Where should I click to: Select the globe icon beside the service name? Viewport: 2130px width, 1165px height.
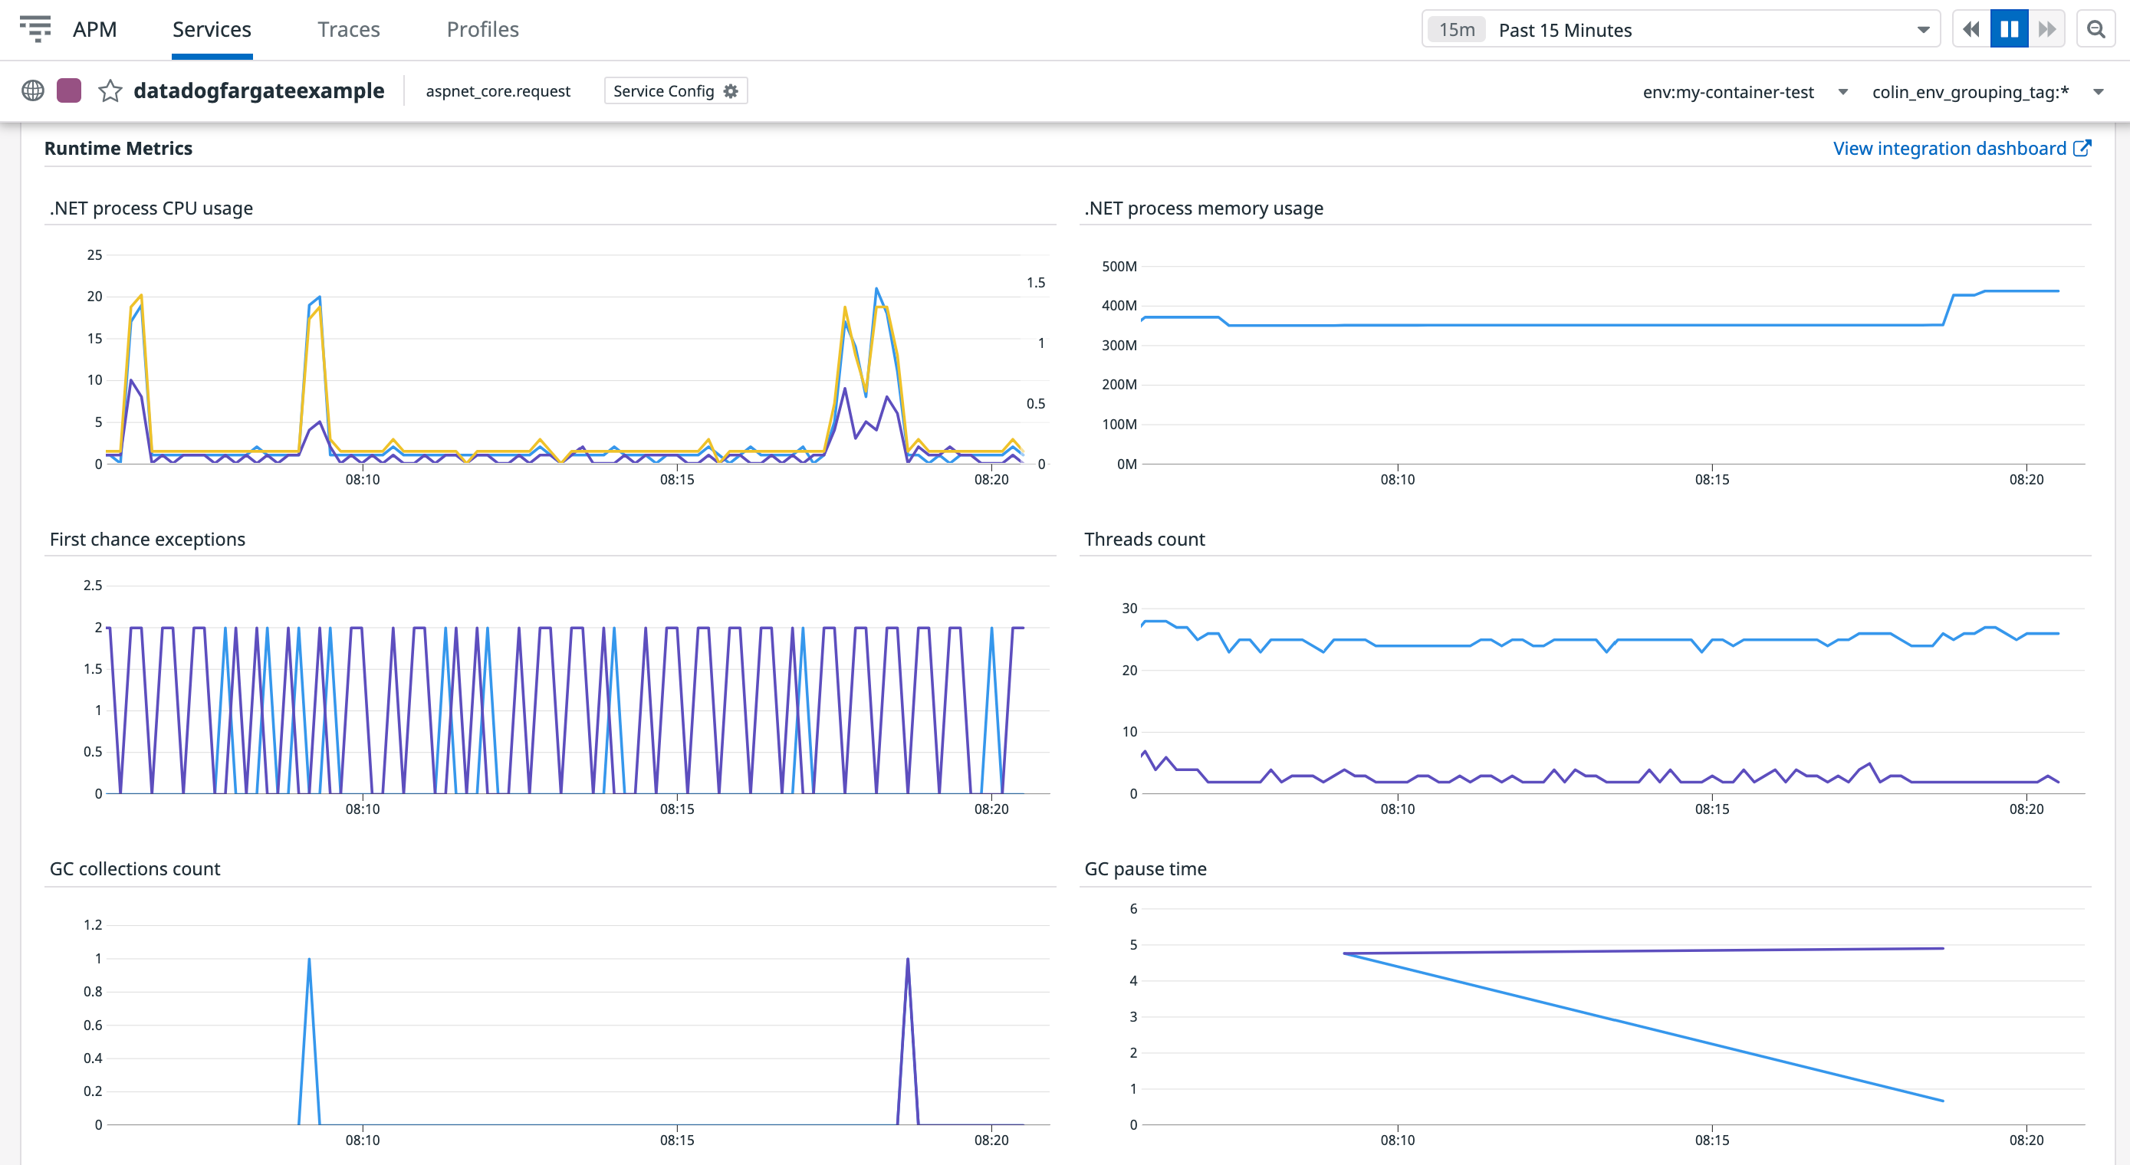tap(32, 91)
